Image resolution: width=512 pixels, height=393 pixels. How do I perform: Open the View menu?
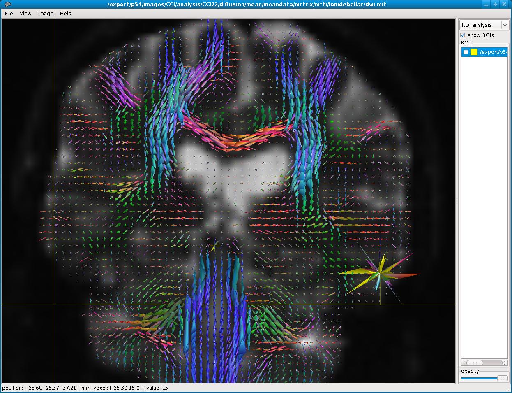(25, 14)
